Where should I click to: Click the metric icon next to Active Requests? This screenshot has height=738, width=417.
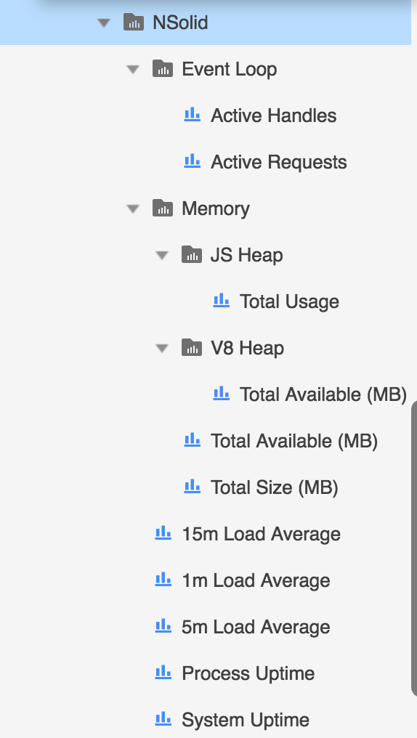point(192,161)
